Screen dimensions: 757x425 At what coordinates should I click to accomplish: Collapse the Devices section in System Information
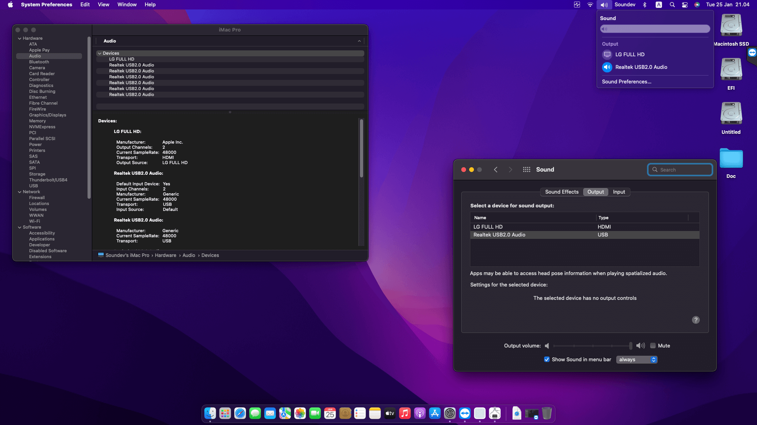tap(100, 53)
